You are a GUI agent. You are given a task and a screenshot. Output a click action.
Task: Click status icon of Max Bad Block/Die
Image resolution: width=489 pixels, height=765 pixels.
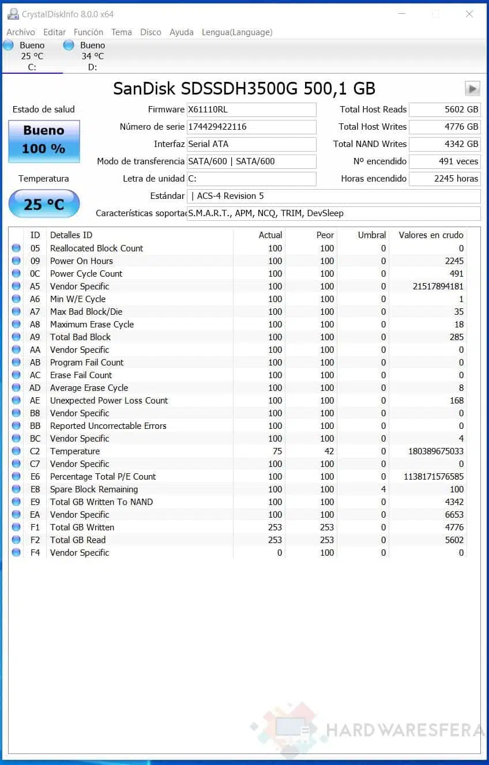[16, 312]
